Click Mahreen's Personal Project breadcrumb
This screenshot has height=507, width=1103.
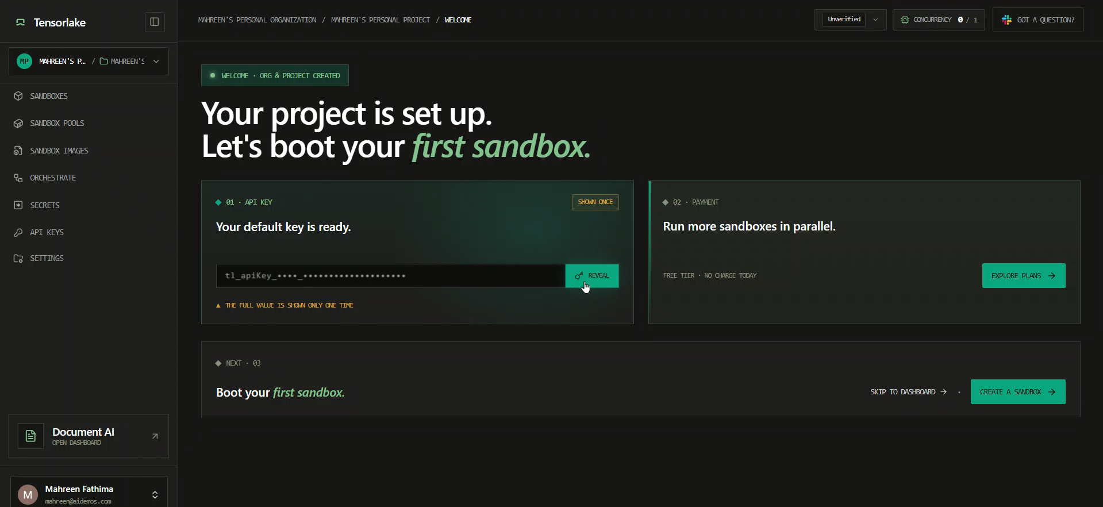pos(381,20)
